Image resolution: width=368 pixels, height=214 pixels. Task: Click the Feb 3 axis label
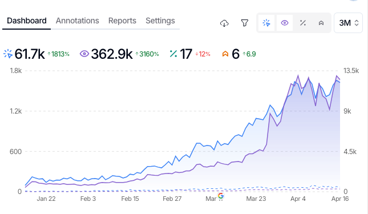88,199
